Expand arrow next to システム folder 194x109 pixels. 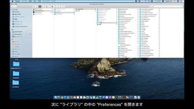point(74,11)
